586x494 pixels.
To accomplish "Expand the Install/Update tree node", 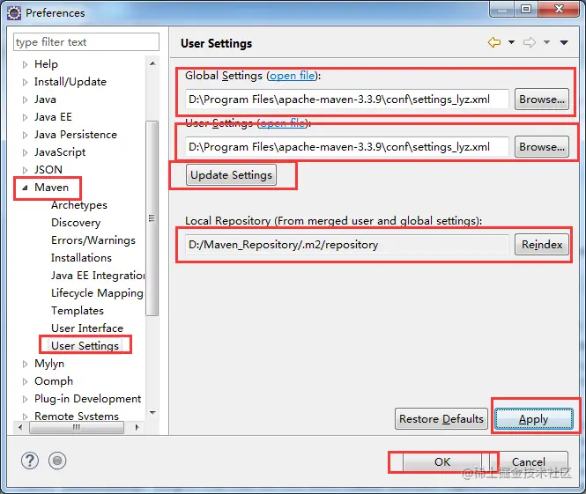I will [x=25, y=82].
